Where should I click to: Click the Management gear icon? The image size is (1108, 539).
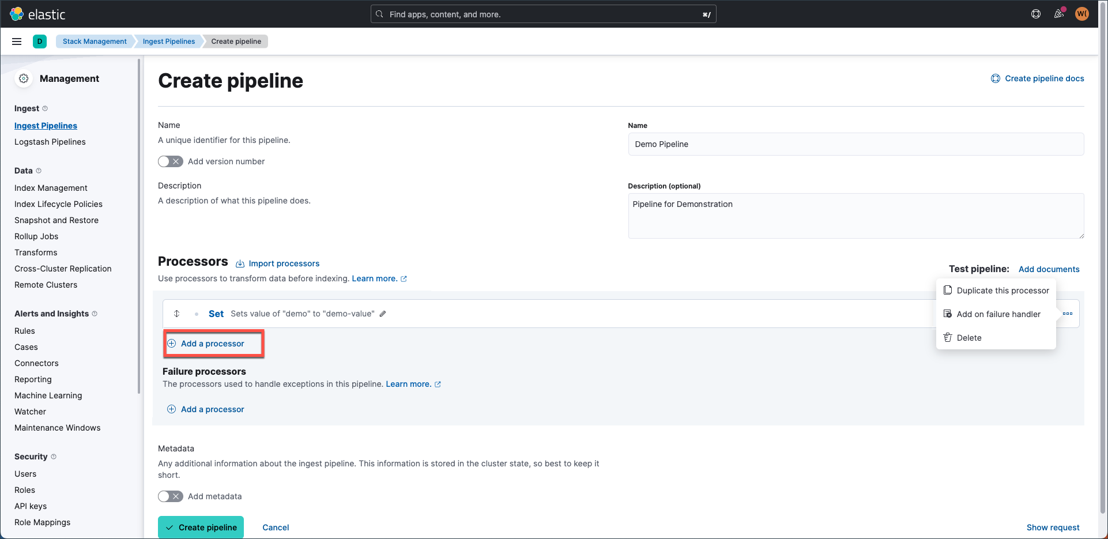coord(24,78)
